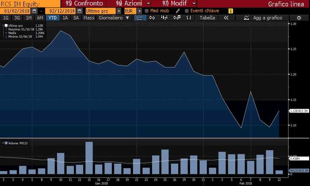Select the 1G time range tab

(6, 18)
